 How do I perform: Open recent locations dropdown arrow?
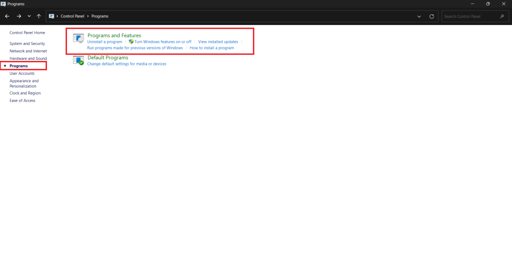pos(29,16)
